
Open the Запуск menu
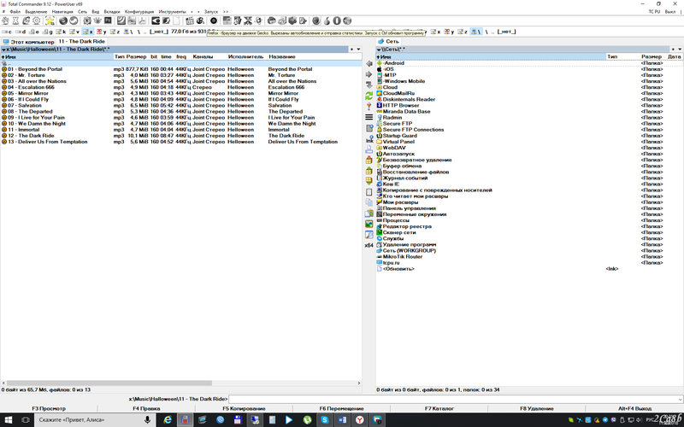[210, 12]
